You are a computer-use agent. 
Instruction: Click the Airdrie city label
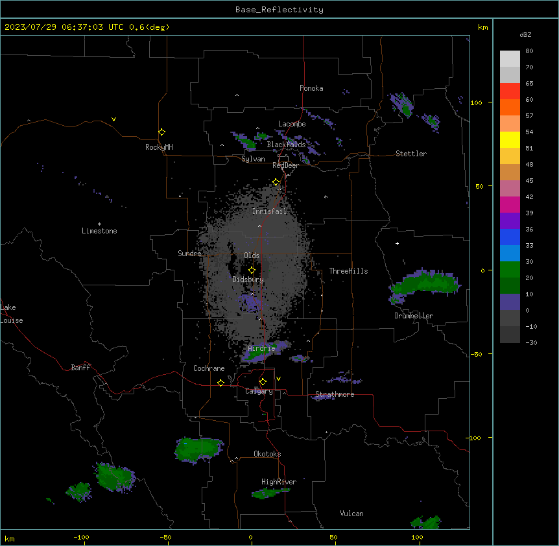coord(262,348)
